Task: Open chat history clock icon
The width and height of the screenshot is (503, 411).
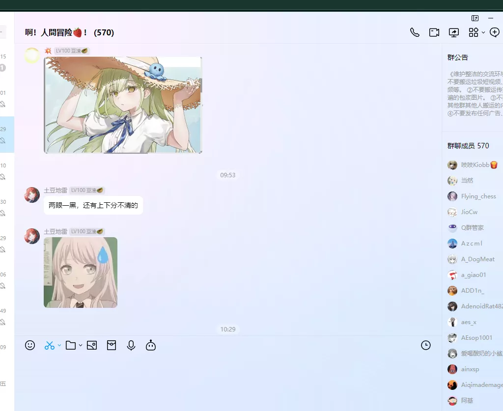Action: (x=426, y=345)
